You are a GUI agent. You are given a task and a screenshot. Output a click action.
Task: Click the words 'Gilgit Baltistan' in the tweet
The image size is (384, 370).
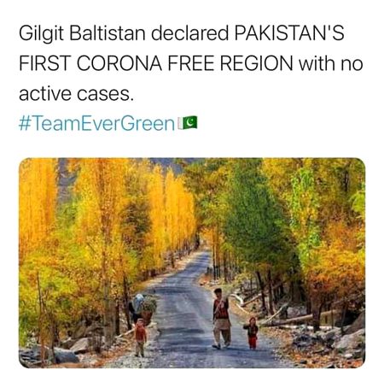[x=82, y=33]
